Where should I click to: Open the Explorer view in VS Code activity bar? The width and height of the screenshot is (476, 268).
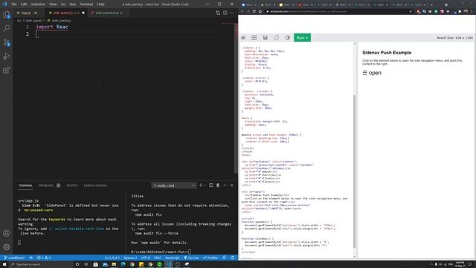pyautogui.click(x=7, y=14)
